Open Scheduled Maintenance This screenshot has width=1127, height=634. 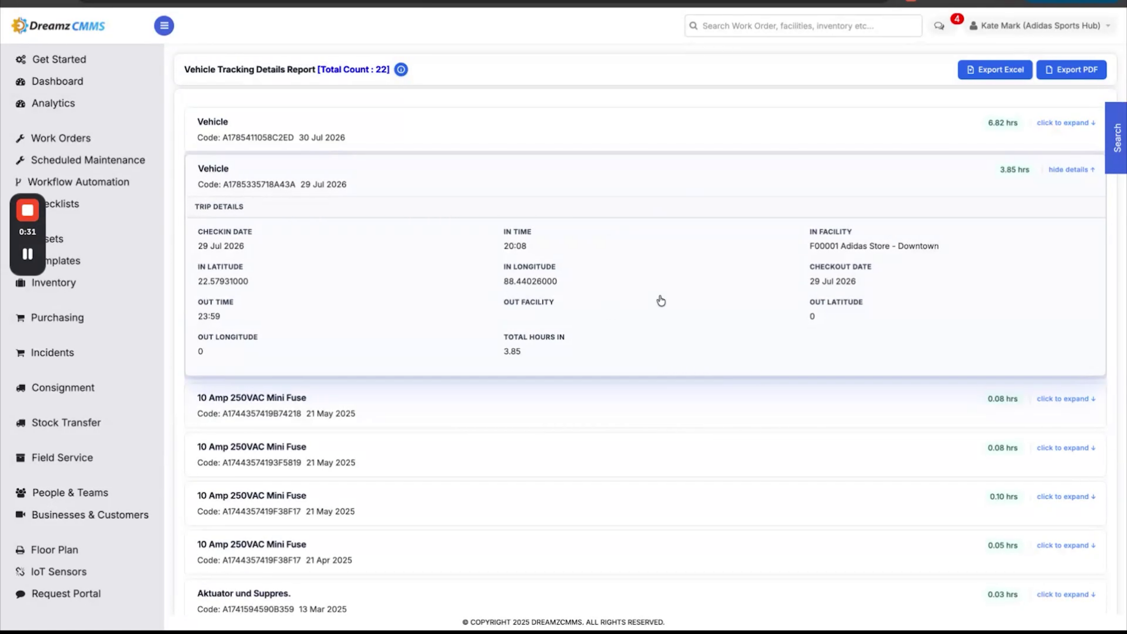point(88,160)
